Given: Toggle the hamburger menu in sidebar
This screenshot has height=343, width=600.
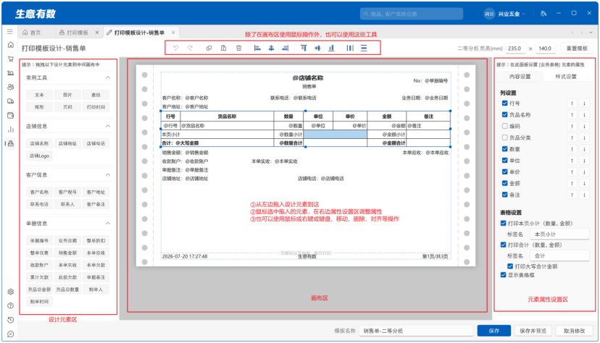Looking at the screenshot, I should (x=10, y=32).
